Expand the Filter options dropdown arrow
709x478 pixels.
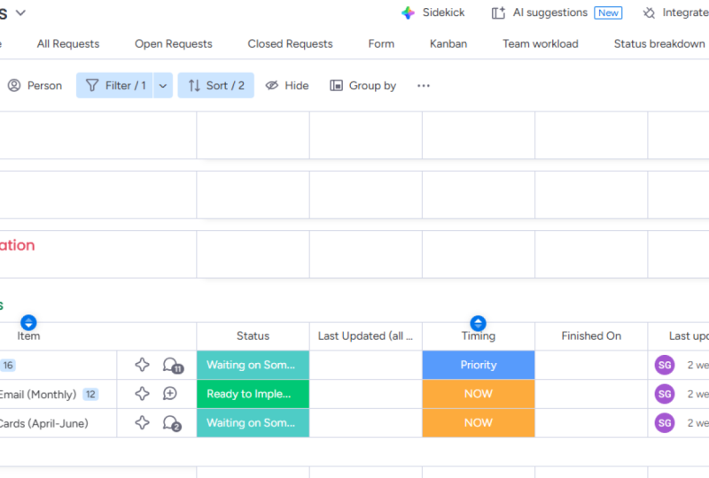pos(163,85)
